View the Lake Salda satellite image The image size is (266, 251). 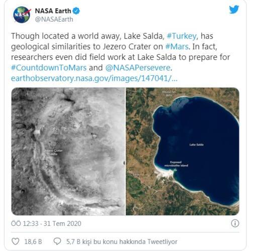tap(183, 152)
